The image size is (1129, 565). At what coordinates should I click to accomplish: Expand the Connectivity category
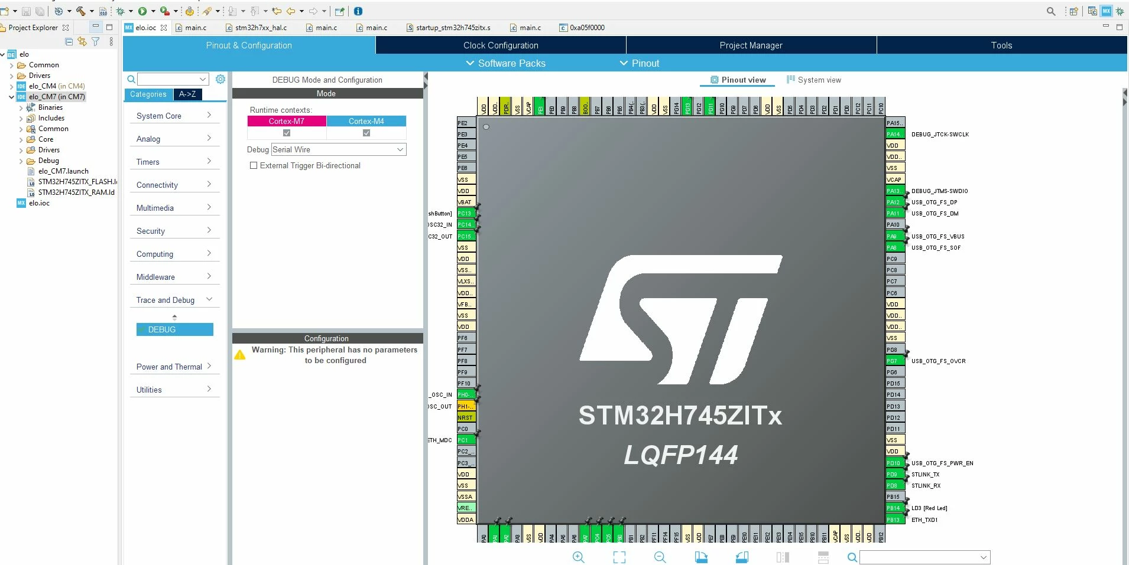174,185
